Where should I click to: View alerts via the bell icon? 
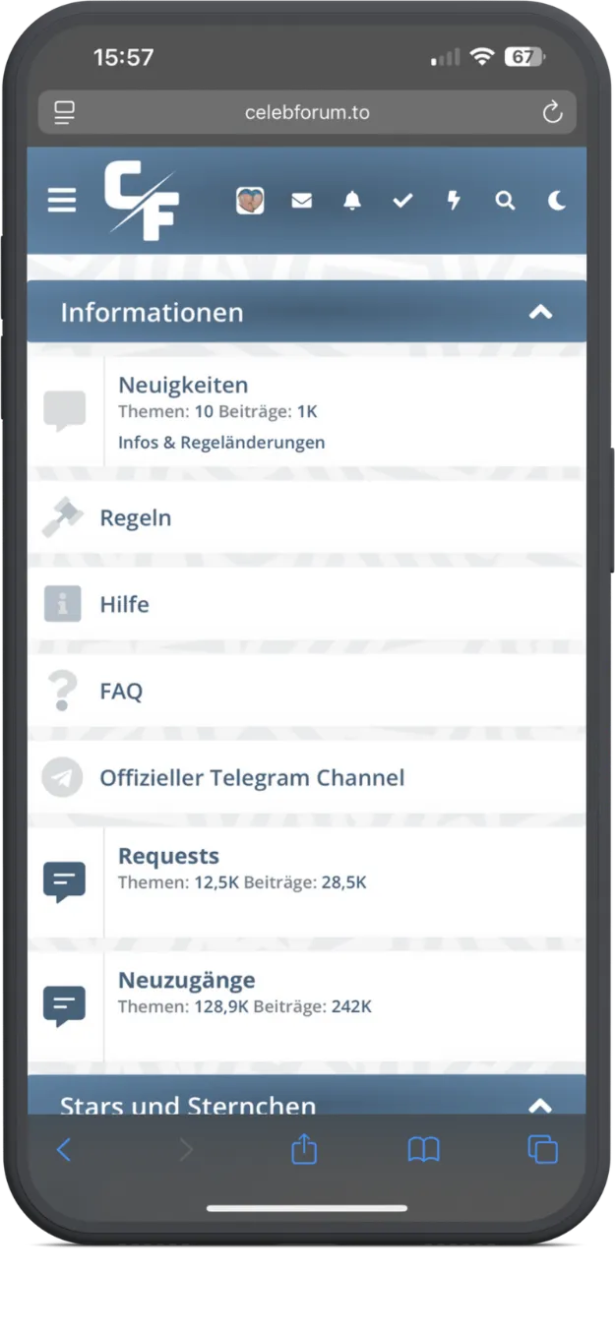pos(352,201)
